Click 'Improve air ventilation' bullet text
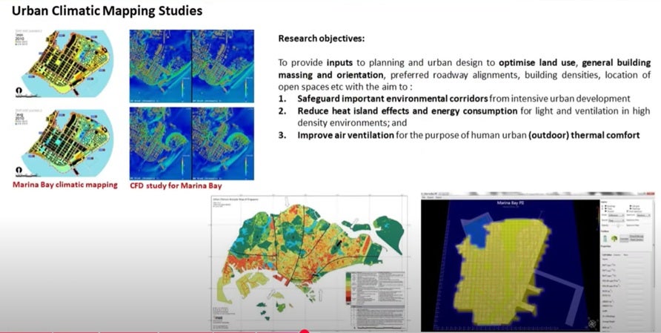 click(x=345, y=136)
